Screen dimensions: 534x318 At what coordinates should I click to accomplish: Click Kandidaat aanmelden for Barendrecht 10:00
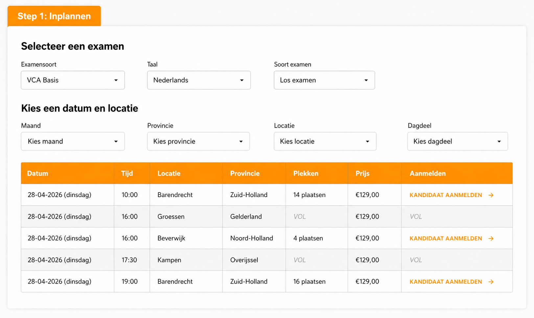[x=446, y=195]
